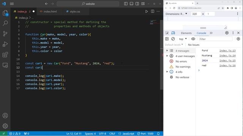Activate the inspect element picker
This screenshot has height=136, width=243.
167,33
